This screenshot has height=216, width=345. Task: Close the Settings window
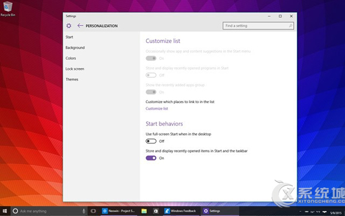291,16
